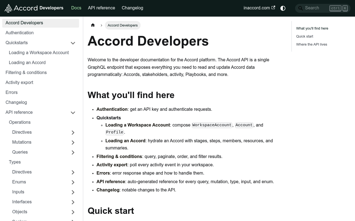Select Accord Developers in the sidebar
Screen dimensions: 355x221
coord(40,23)
